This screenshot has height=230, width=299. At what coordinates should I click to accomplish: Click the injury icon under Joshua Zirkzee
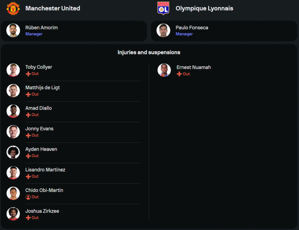coord(28,218)
